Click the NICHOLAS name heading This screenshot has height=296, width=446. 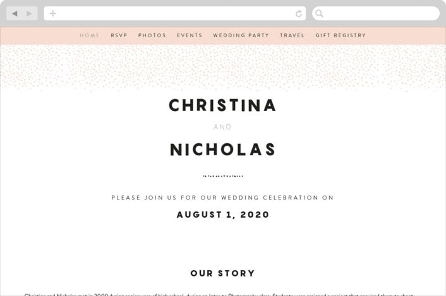tap(223, 150)
